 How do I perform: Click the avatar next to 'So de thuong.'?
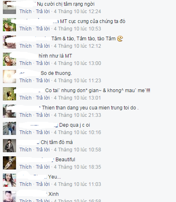tap(9, 77)
